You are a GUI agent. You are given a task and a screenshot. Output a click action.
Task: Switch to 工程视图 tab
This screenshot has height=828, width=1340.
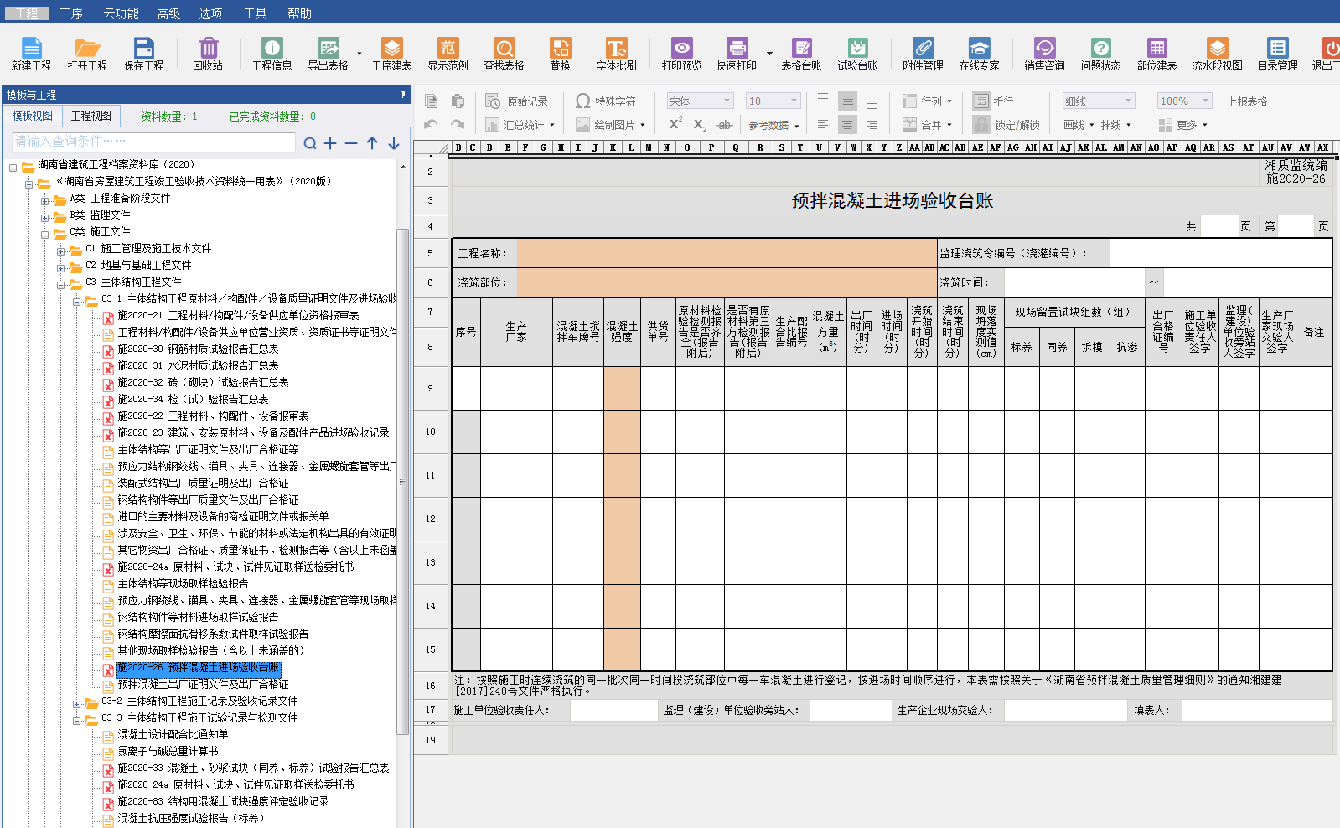(91, 116)
